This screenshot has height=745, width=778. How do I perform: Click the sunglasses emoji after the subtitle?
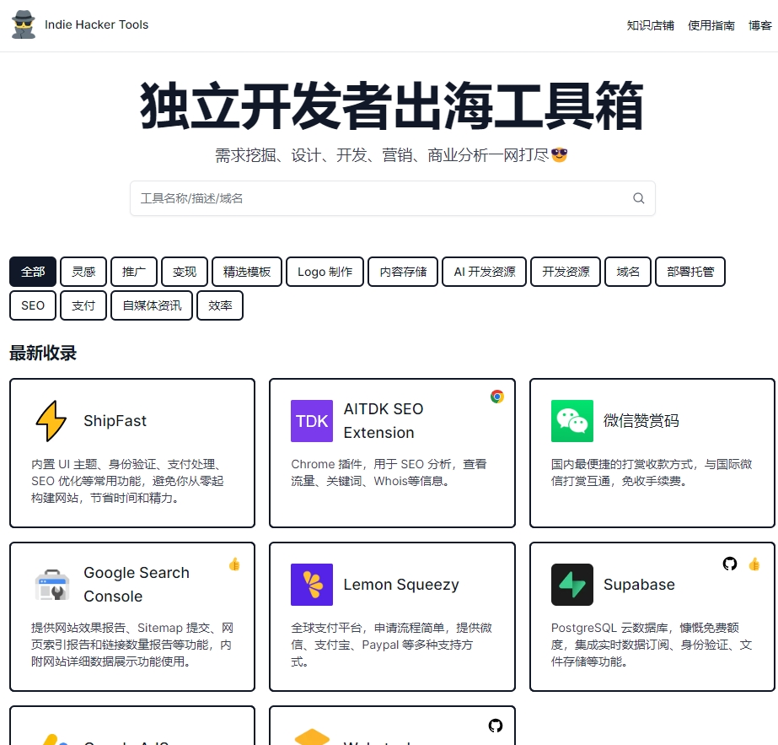(559, 155)
